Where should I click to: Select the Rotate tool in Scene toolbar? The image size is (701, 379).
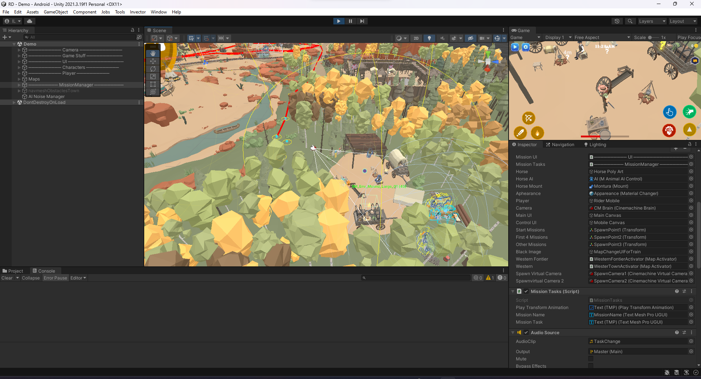(x=153, y=69)
